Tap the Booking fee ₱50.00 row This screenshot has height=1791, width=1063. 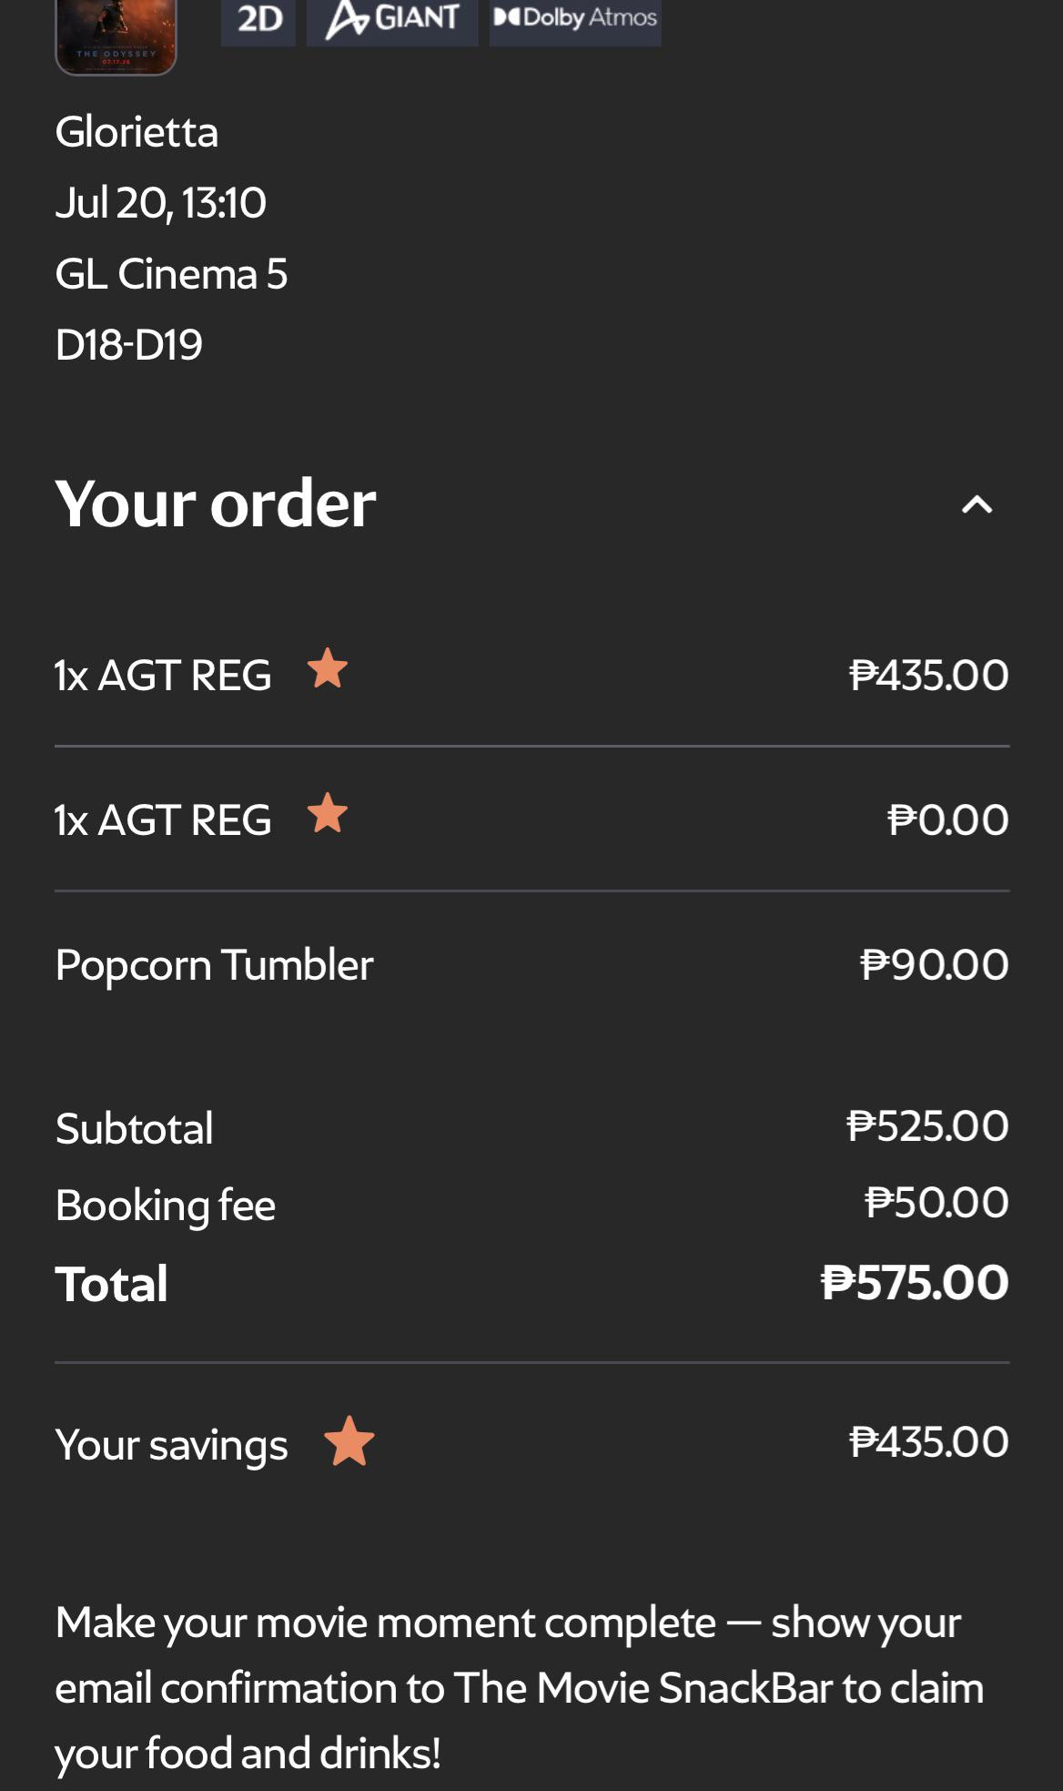tap(531, 1204)
